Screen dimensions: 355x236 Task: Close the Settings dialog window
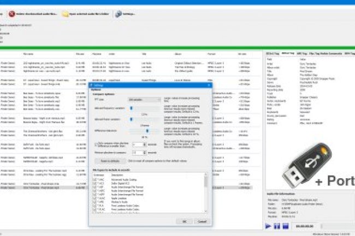coord(209,86)
